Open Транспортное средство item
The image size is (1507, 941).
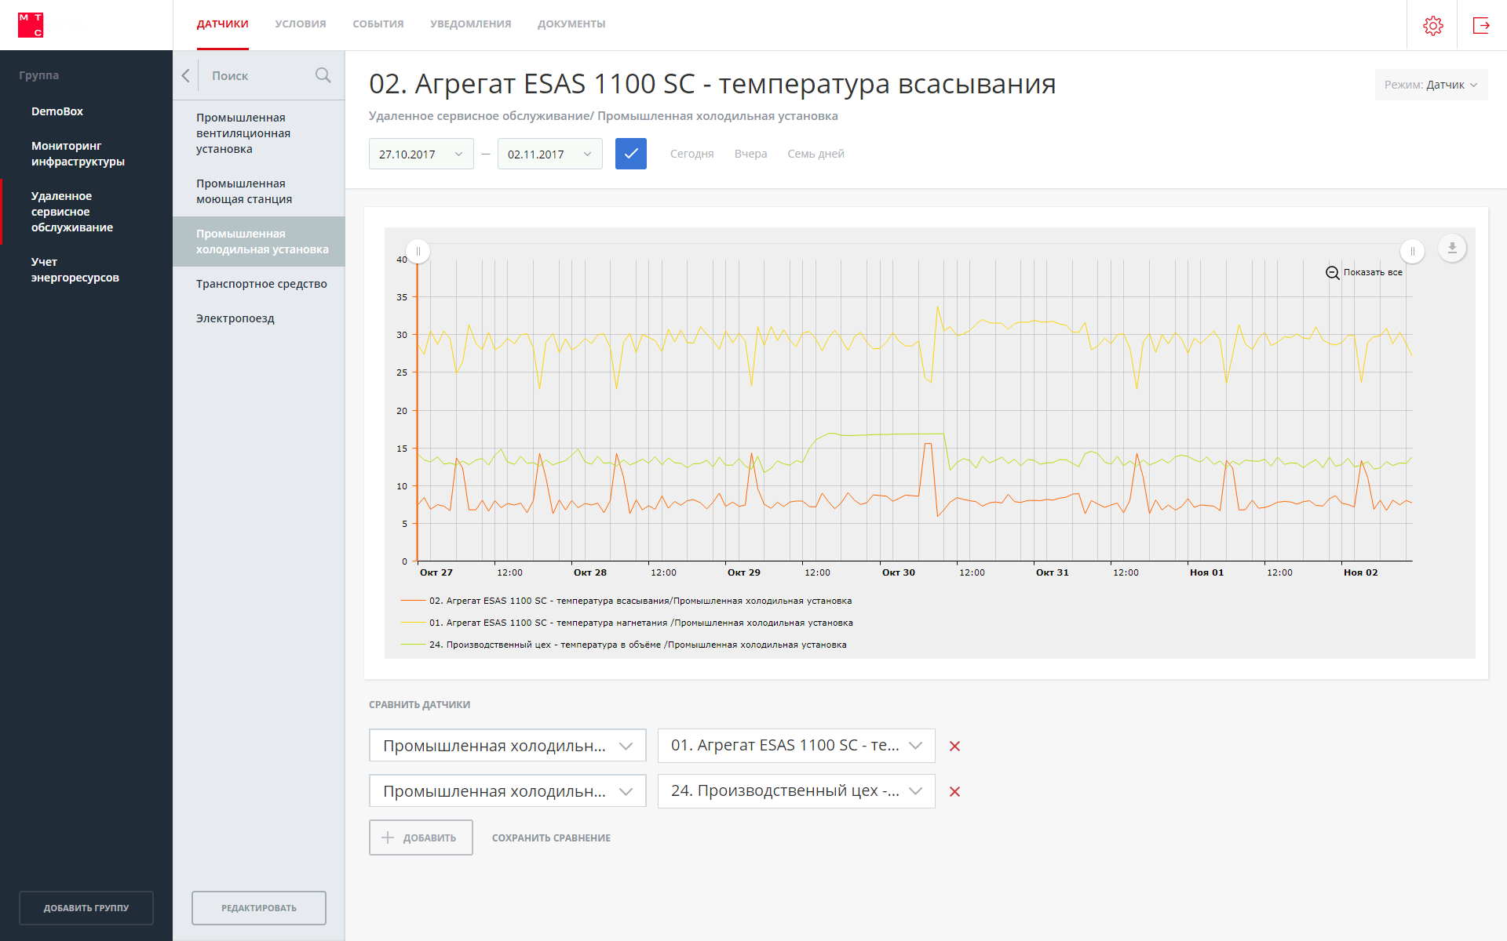[x=261, y=284]
